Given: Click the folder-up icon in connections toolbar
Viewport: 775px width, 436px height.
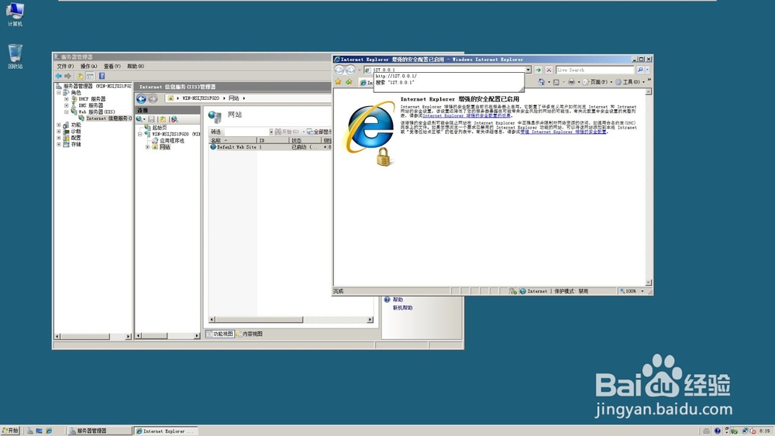Looking at the screenshot, I should pyautogui.click(x=163, y=119).
